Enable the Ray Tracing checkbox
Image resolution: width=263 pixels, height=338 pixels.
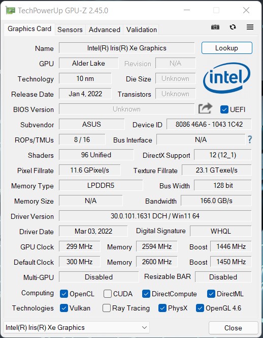107,308
